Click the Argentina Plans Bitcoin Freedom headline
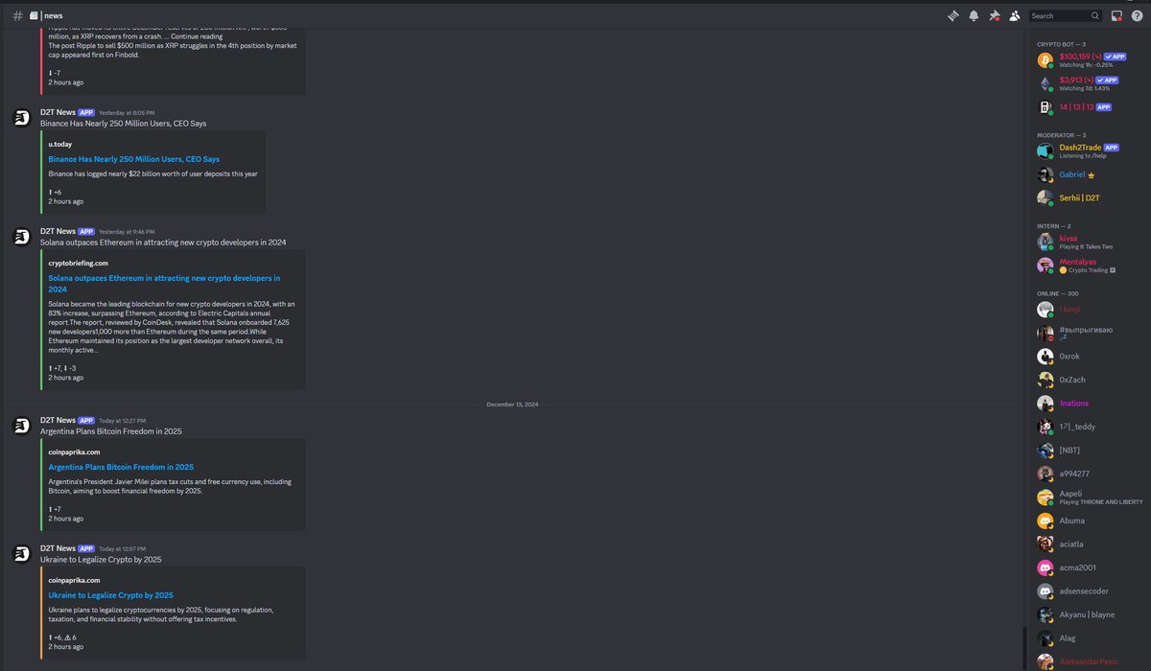This screenshot has height=671, width=1151. click(x=120, y=466)
